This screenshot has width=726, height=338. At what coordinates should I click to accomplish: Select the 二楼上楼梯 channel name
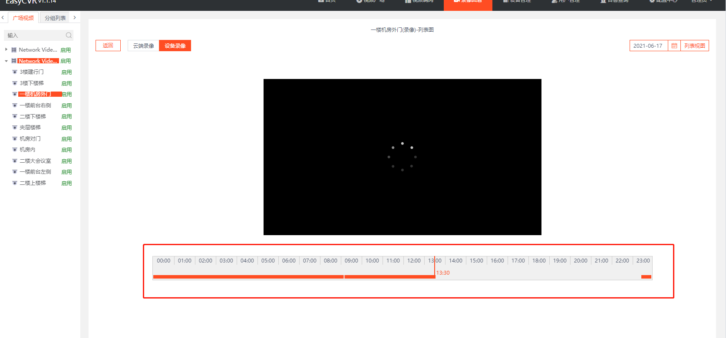pos(33,183)
